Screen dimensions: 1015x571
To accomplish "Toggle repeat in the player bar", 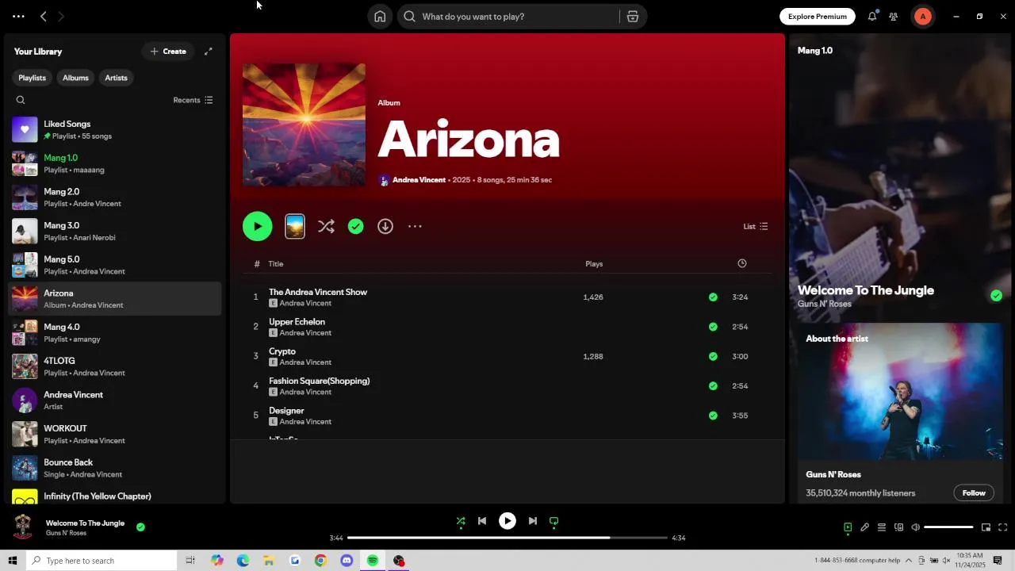I will (554, 521).
